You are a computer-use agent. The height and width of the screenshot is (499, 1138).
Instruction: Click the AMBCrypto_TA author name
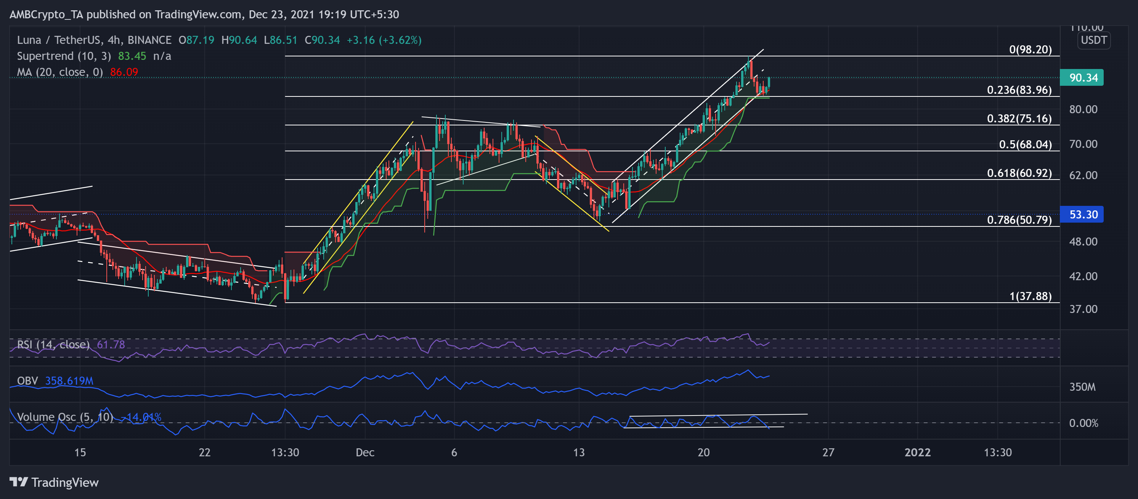click(44, 14)
